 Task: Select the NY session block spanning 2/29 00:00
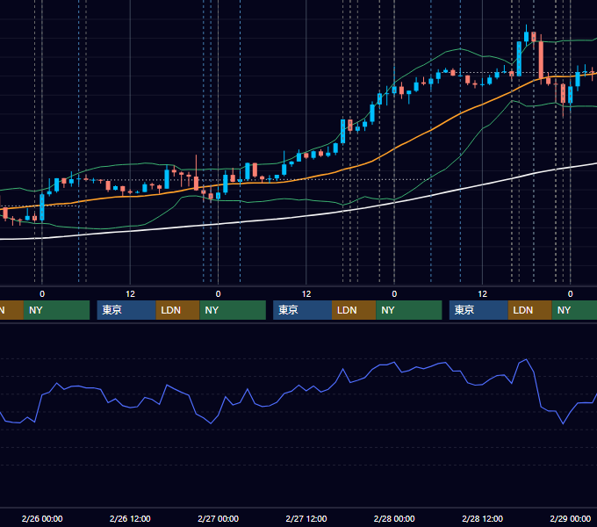574,310
